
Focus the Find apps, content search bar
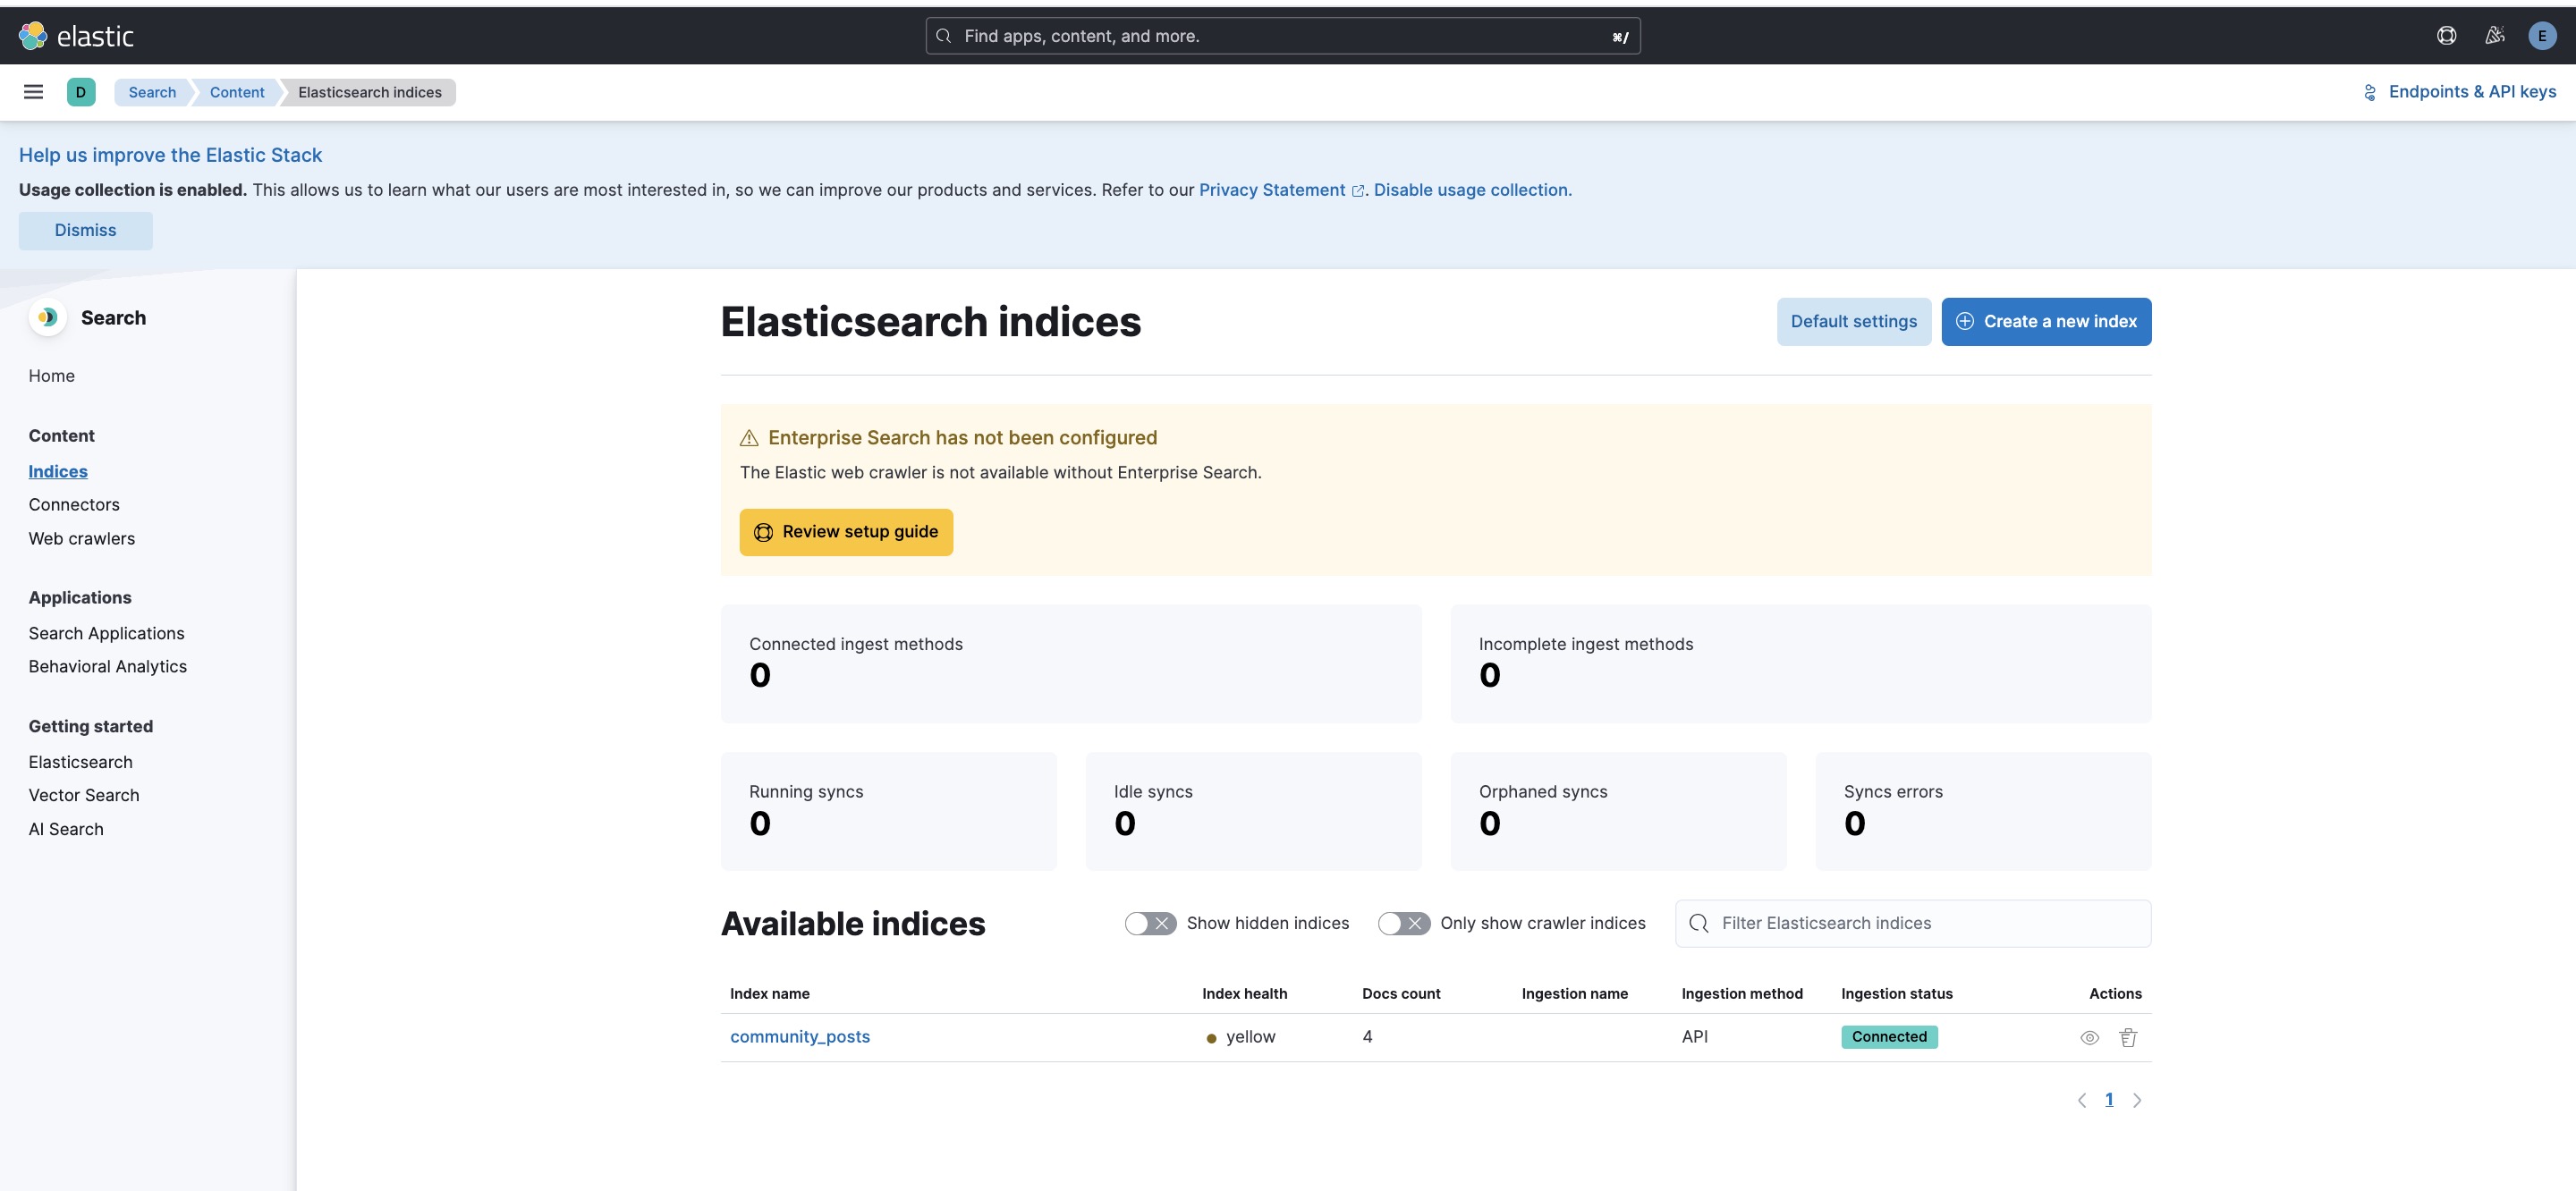click(x=1283, y=36)
